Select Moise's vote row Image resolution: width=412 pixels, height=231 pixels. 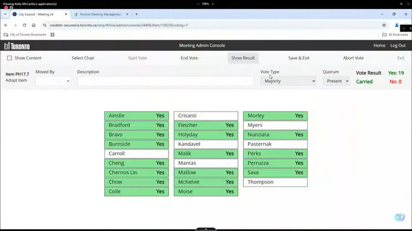206,191
